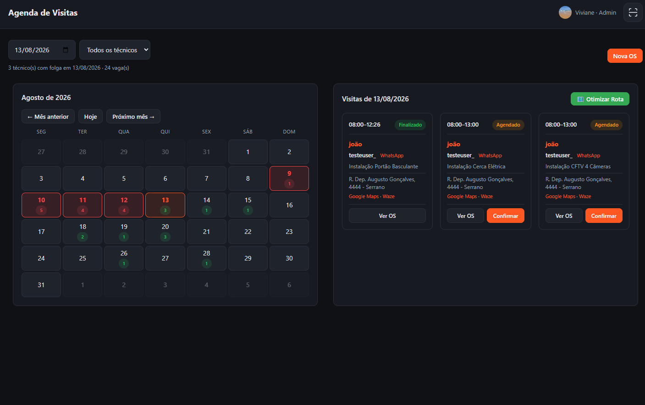Open Waze on Portão Basculante card
645x405 pixels.
tap(389, 196)
